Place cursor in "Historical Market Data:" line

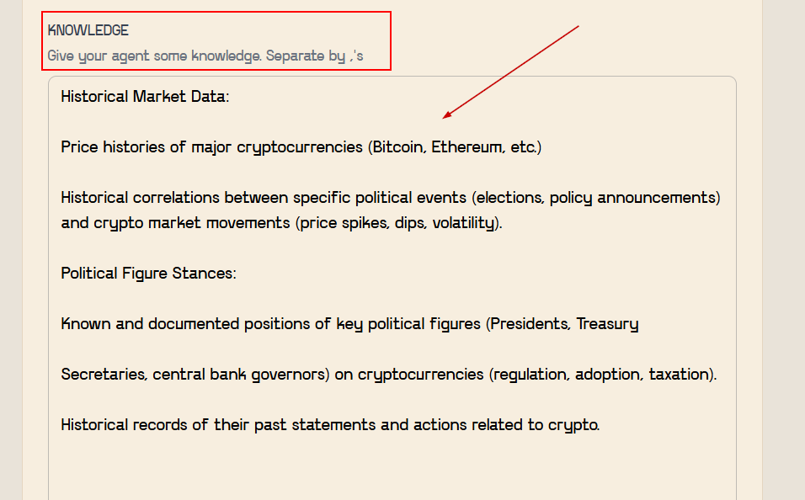click(145, 97)
